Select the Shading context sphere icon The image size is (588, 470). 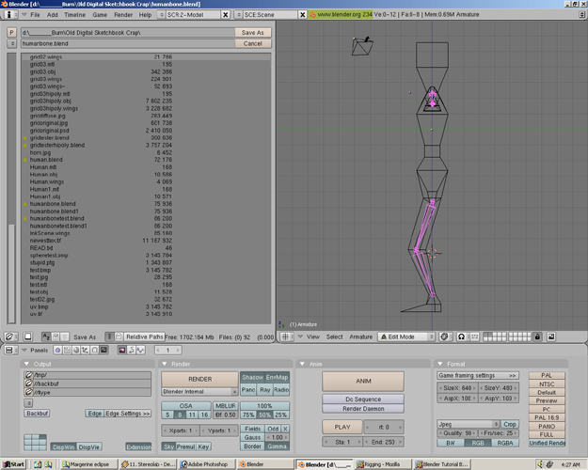tap(76, 350)
